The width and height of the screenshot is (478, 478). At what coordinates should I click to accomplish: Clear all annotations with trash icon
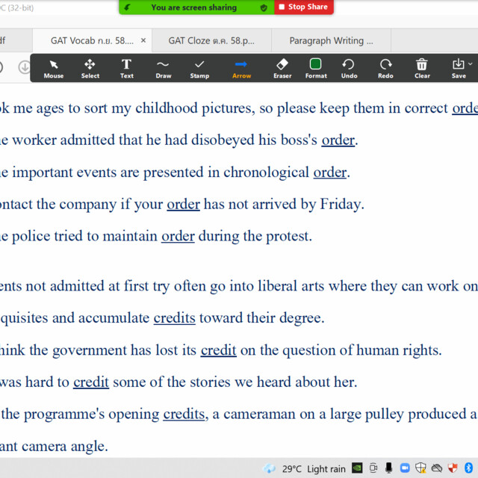(422, 69)
